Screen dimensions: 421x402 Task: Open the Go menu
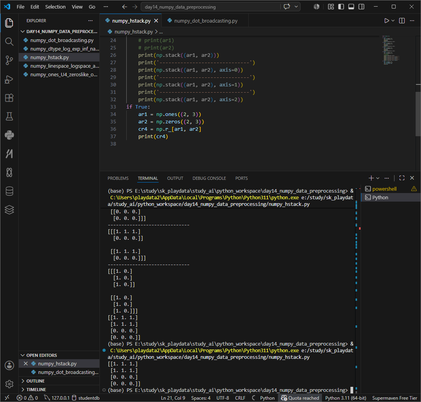pos(92,7)
